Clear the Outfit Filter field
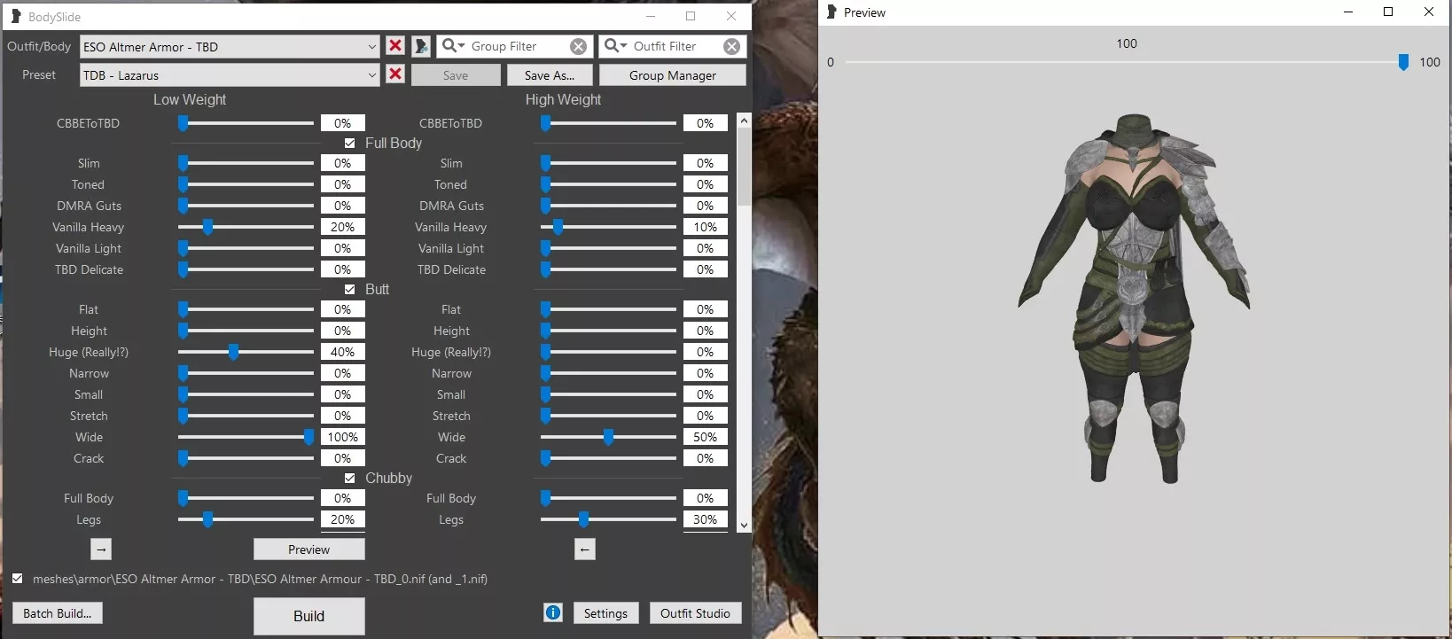 731,47
